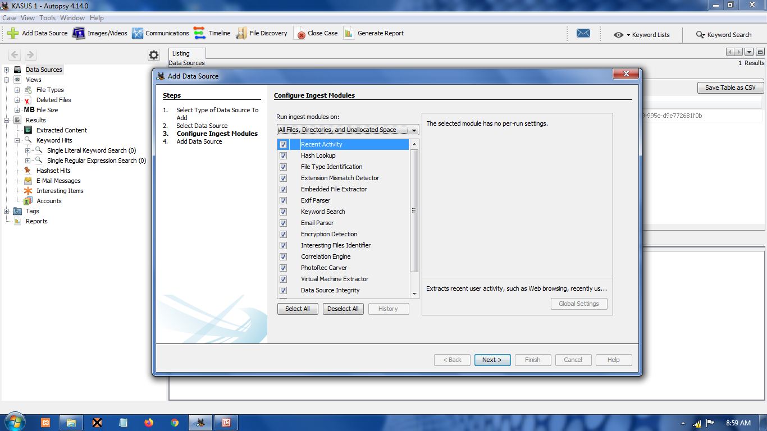Screen dimensions: 767x431
Task: Expand the File Types tree node
Action: click(x=17, y=90)
